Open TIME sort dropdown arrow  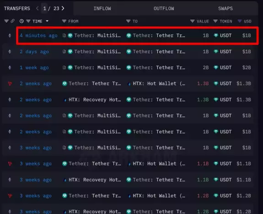(47, 21)
